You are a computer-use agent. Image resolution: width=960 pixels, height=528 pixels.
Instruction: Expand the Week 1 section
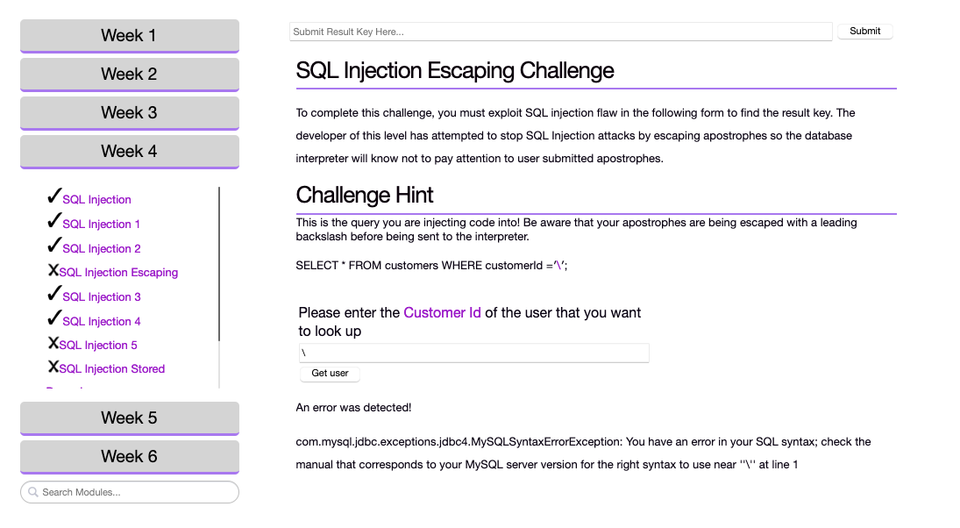pos(129,35)
